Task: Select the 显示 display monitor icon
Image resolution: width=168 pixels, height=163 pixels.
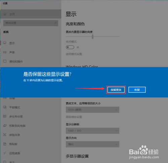Action: click(x=5, y=43)
